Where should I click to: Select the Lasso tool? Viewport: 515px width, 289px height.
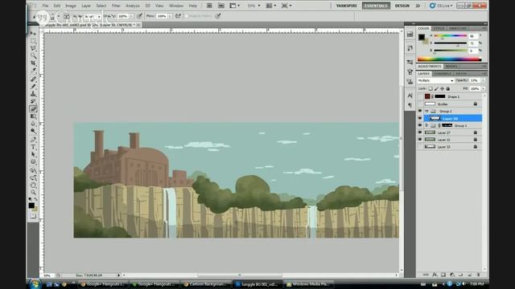pyautogui.click(x=33, y=48)
